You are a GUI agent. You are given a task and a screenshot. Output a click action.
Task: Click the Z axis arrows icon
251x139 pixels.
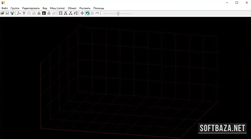coord(76,13)
